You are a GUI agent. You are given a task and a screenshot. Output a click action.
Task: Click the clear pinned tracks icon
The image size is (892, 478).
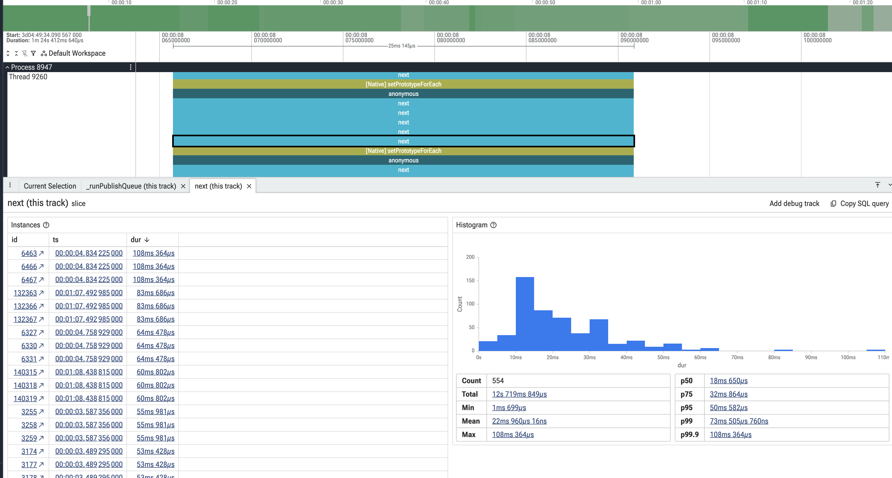pos(25,53)
